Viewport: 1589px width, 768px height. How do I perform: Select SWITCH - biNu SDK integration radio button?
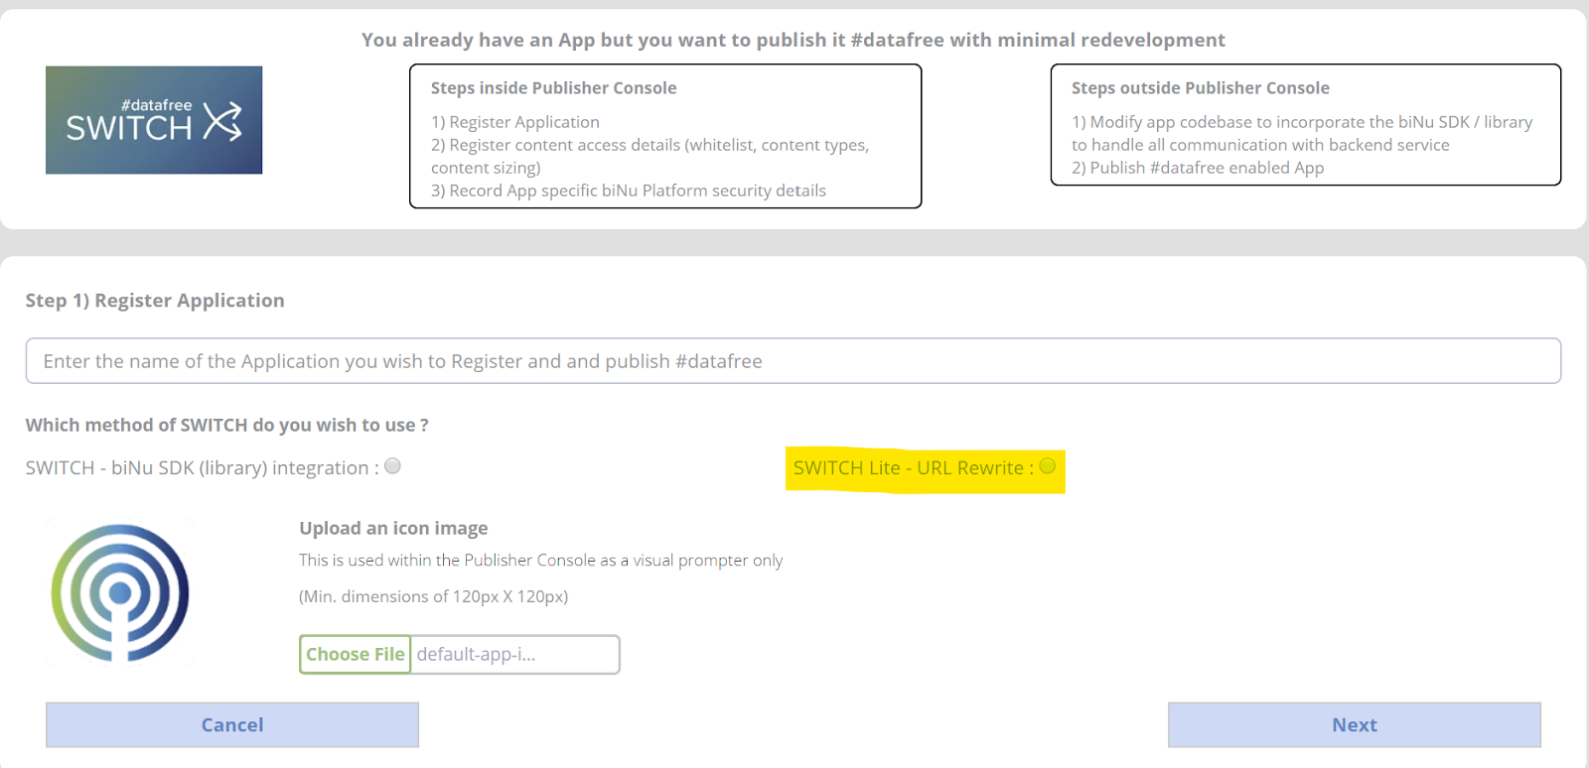(393, 466)
